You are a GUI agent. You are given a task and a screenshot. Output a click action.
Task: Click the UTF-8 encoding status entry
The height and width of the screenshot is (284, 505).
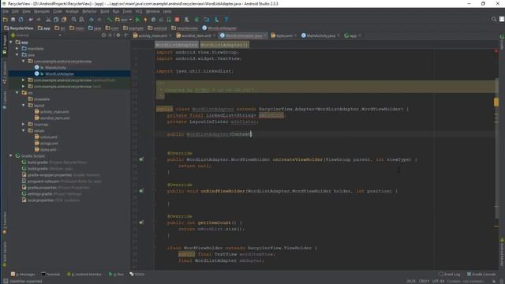point(439,281)
